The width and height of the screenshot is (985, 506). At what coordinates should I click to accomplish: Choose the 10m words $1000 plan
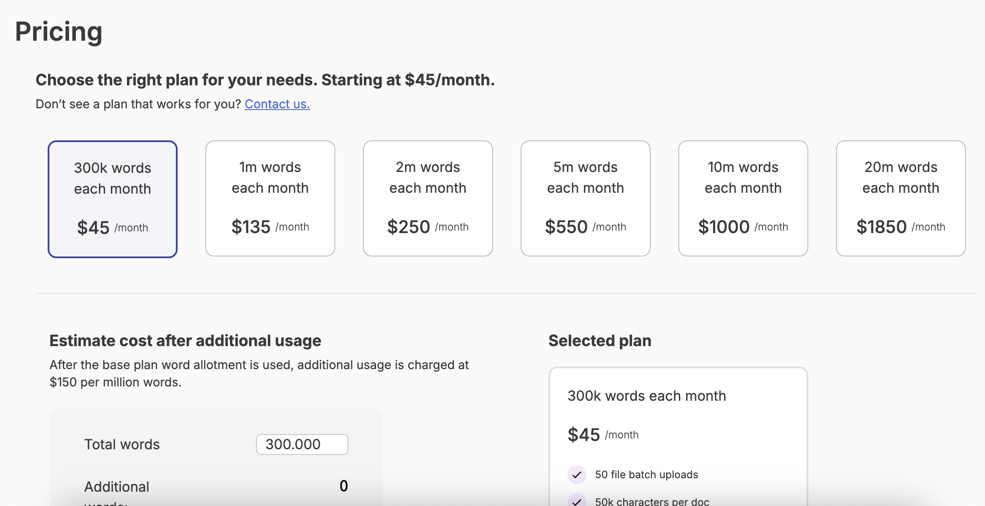point(743,198)
